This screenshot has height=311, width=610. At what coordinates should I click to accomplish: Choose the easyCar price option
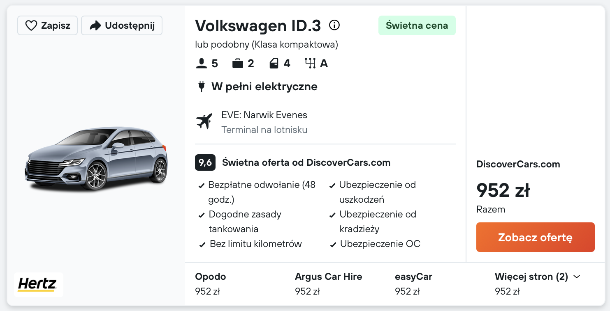coord(413,284)
